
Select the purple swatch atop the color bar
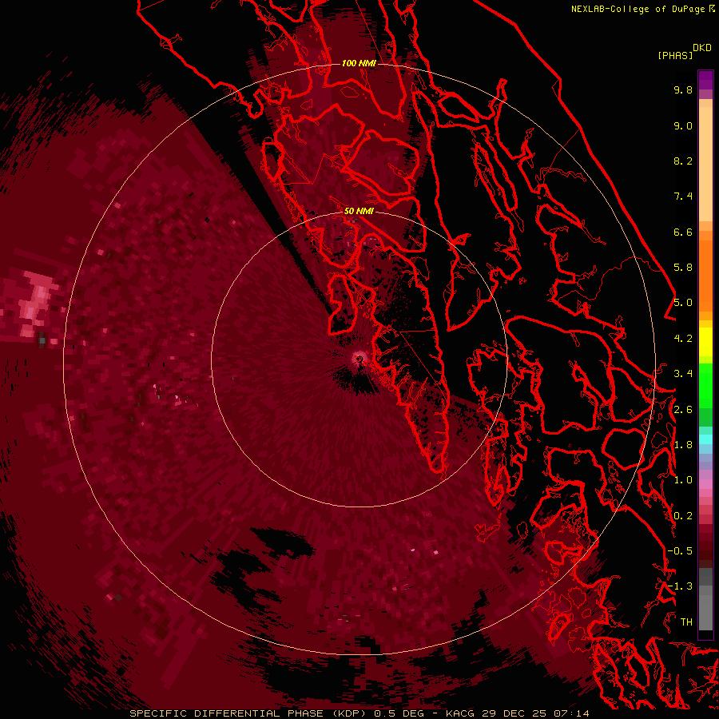(705, 80)
